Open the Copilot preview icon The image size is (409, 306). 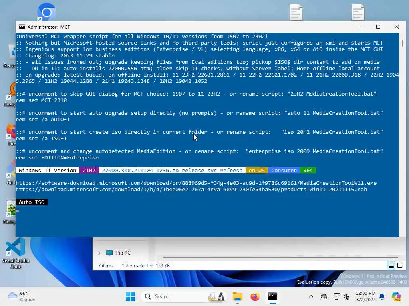pos(396,296)
